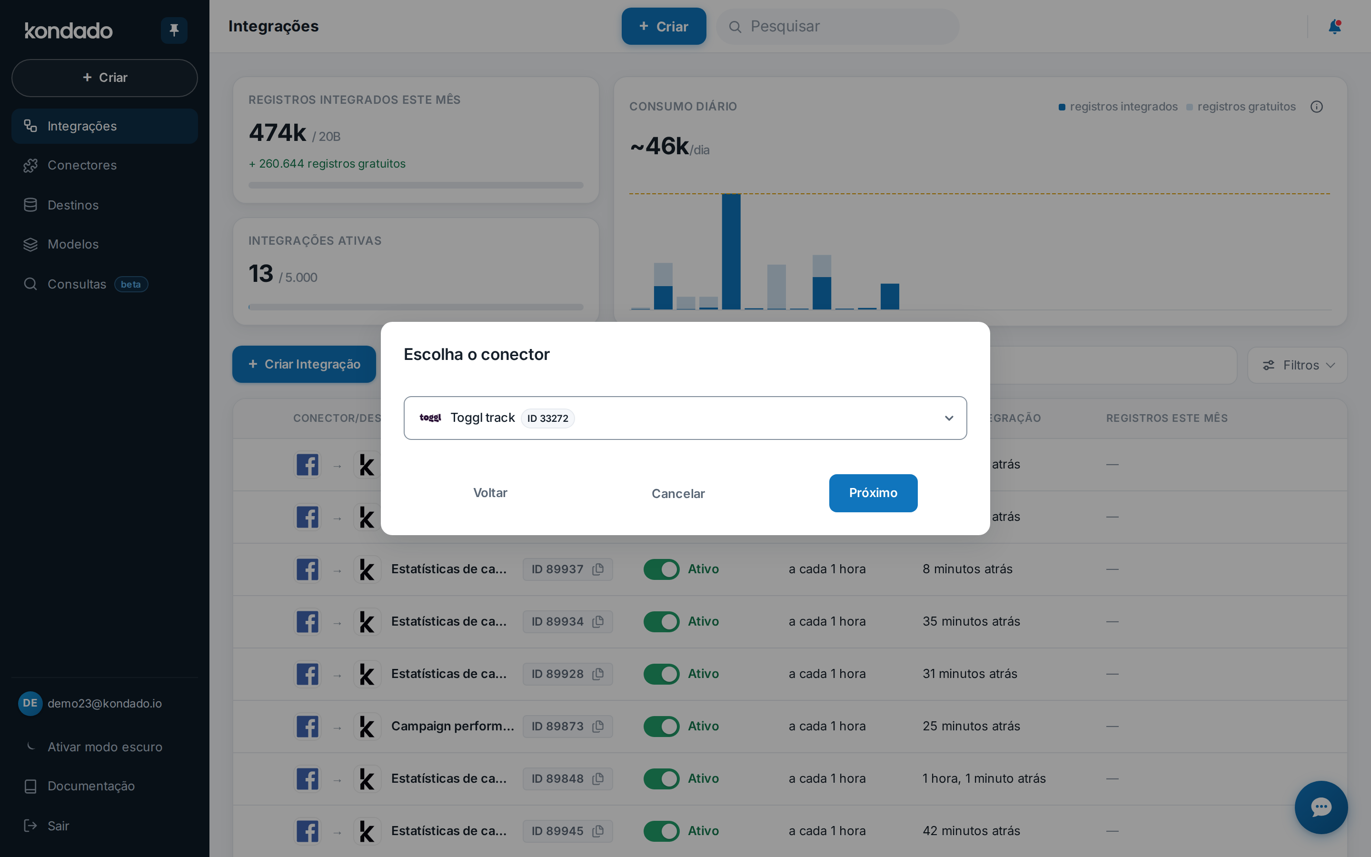Click the registros integrados progress bar
This screenshot has height=857, width=1371.
tap(416, 185)
